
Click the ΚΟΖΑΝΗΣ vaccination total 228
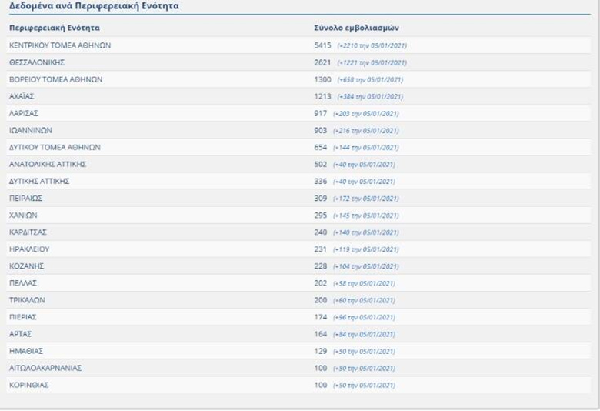(x=321, y=266)
